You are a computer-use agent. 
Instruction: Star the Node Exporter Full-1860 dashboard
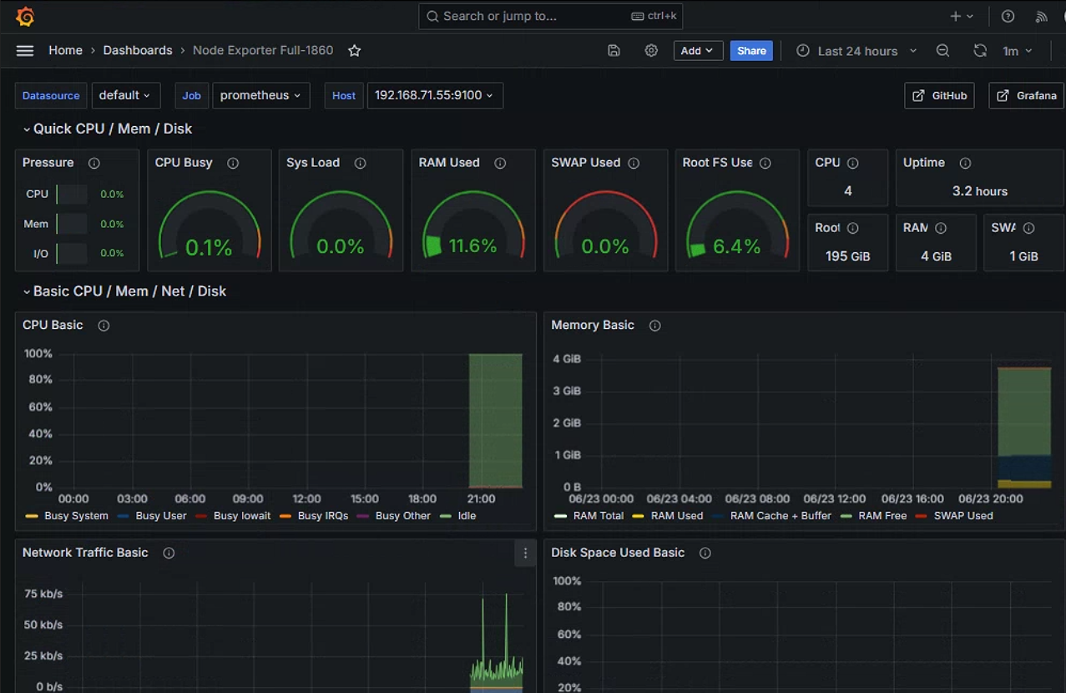pos(355,51)
